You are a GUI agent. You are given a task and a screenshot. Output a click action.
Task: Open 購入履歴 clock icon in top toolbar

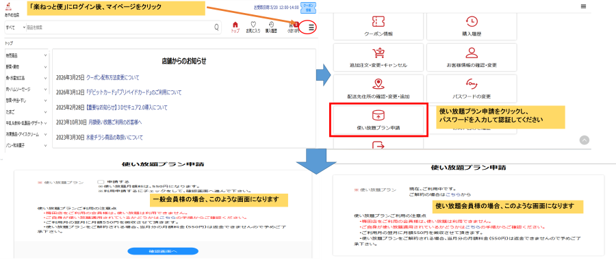[x=271, y=27]
